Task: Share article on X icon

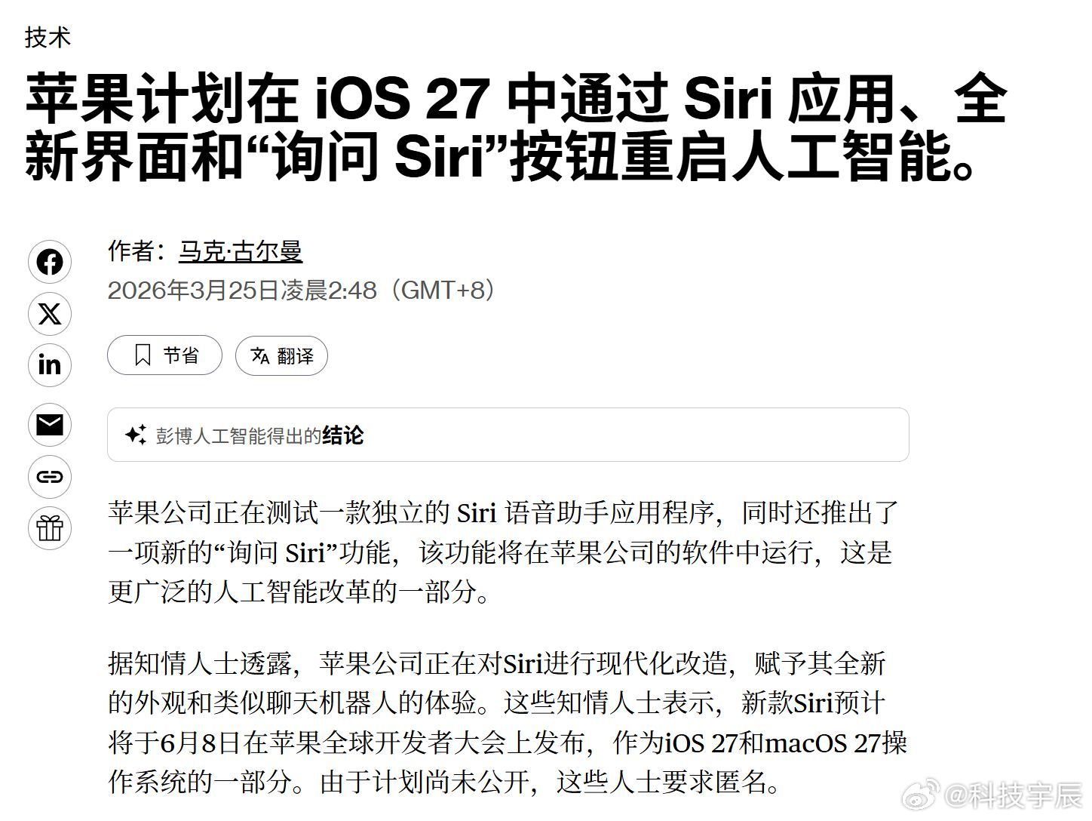Action: coord(50,314)
